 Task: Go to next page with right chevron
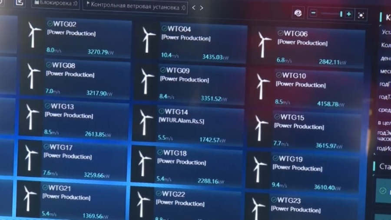click(202, 8)
